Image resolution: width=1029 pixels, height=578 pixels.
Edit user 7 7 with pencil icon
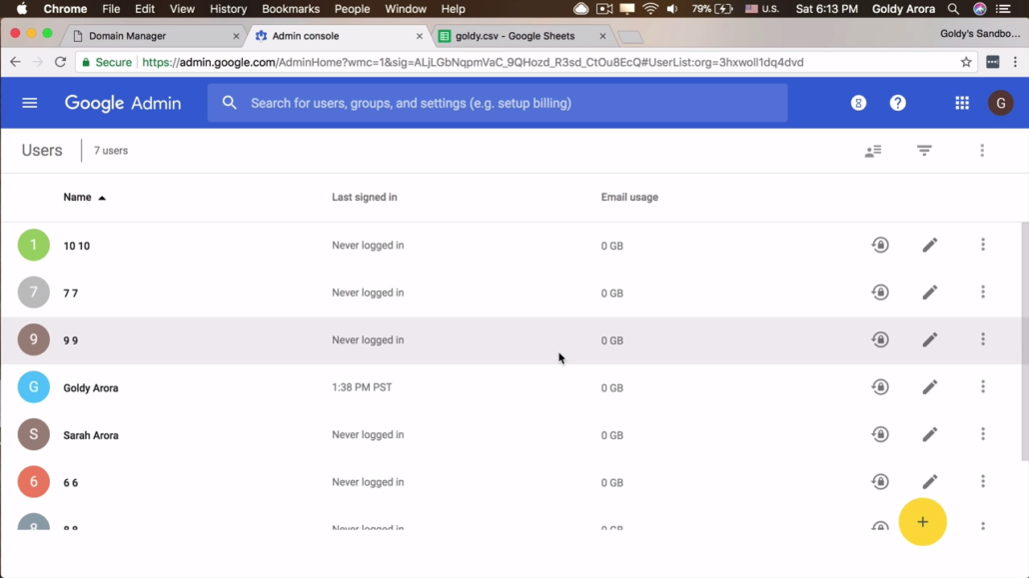coord(929,291)
